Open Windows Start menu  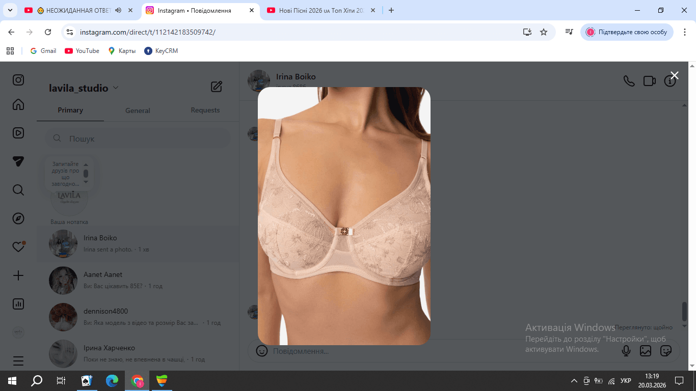(12, 380)
